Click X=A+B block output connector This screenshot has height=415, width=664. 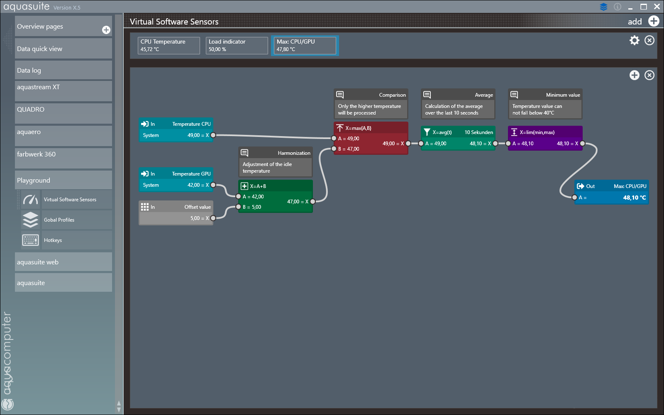pos(312,201)
